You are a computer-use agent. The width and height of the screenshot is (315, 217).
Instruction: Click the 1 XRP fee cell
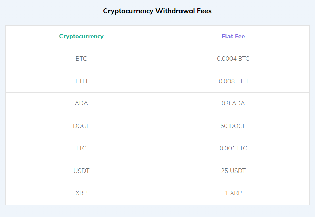coord(233,193)
